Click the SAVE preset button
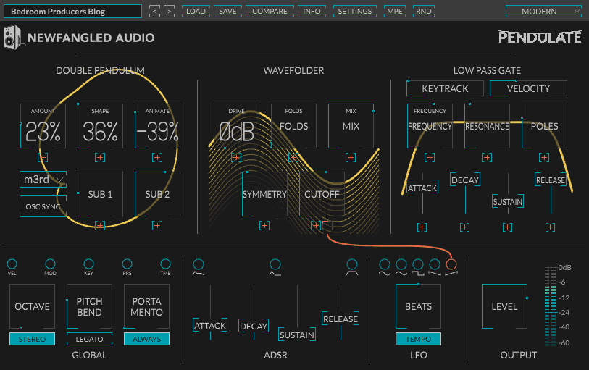This screenshot has width=589, height=370. click(227, 12)
